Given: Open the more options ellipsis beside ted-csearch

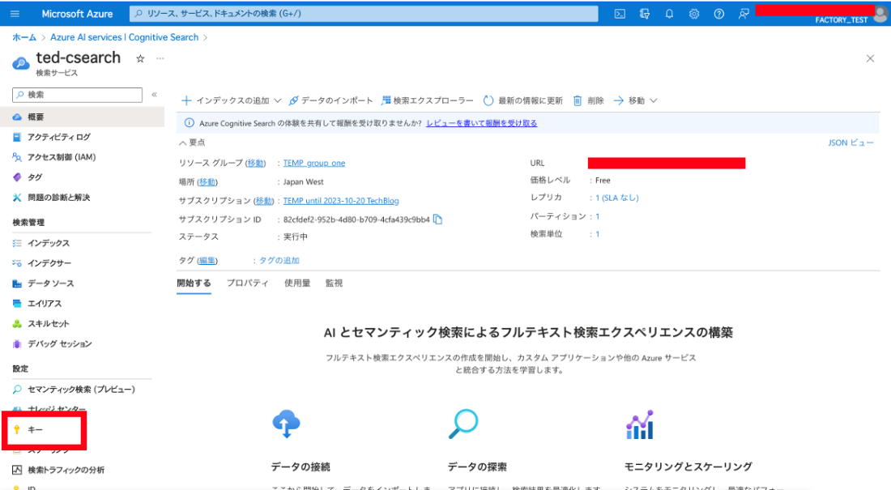Looking at the screenshot, I should pyautogui.click(x=160, y=58).
